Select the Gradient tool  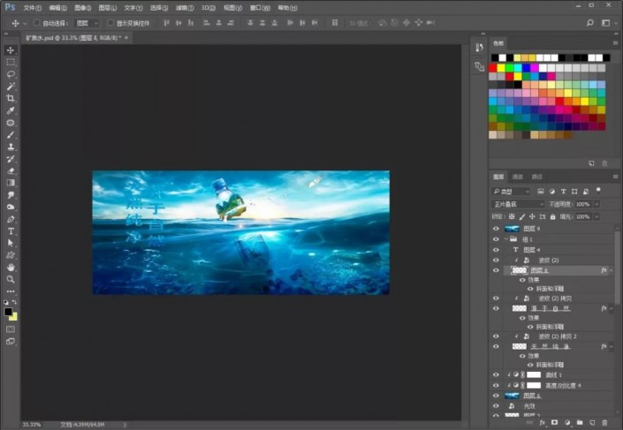pos(11,183)
